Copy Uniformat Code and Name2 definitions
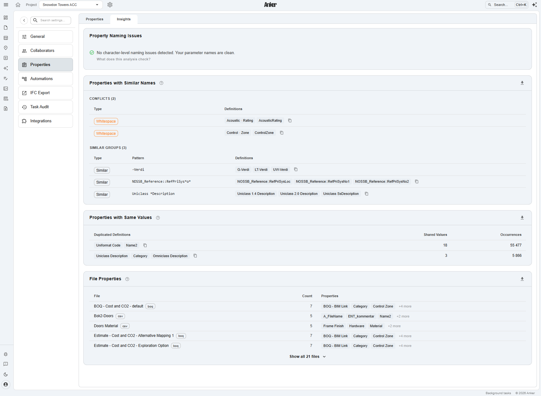Viewport: 541px width, 396px height. point(145,245)
